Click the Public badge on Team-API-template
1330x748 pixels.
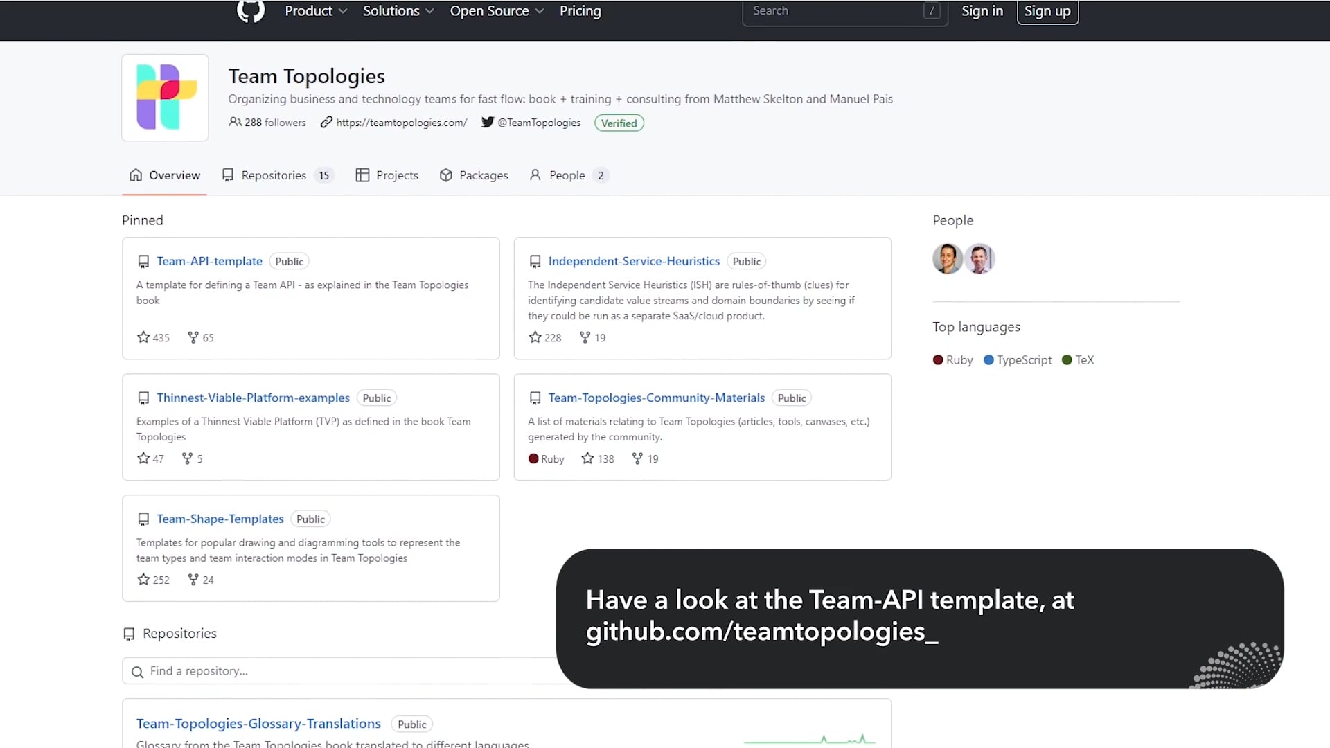click(289, 261)
